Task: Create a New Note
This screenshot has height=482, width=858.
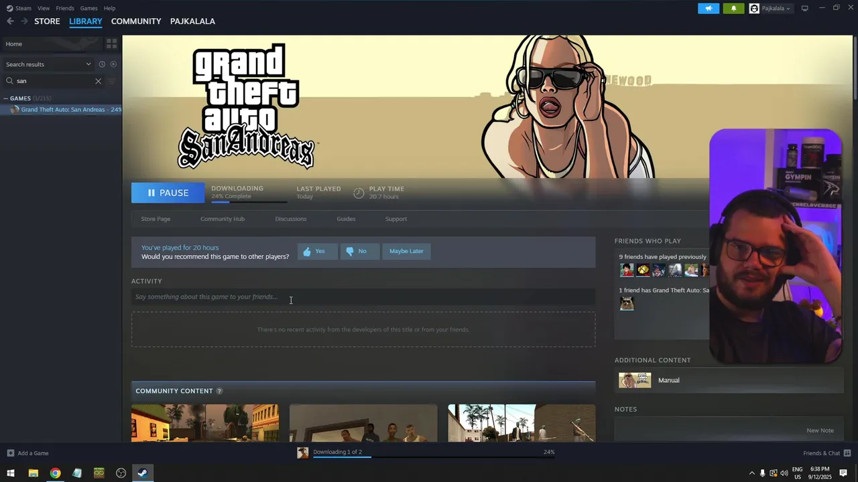Action: tap(820, 430)
